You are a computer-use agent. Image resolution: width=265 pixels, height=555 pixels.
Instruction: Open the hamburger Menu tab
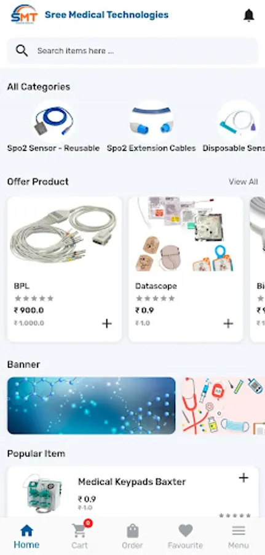(x=239, y=536)
